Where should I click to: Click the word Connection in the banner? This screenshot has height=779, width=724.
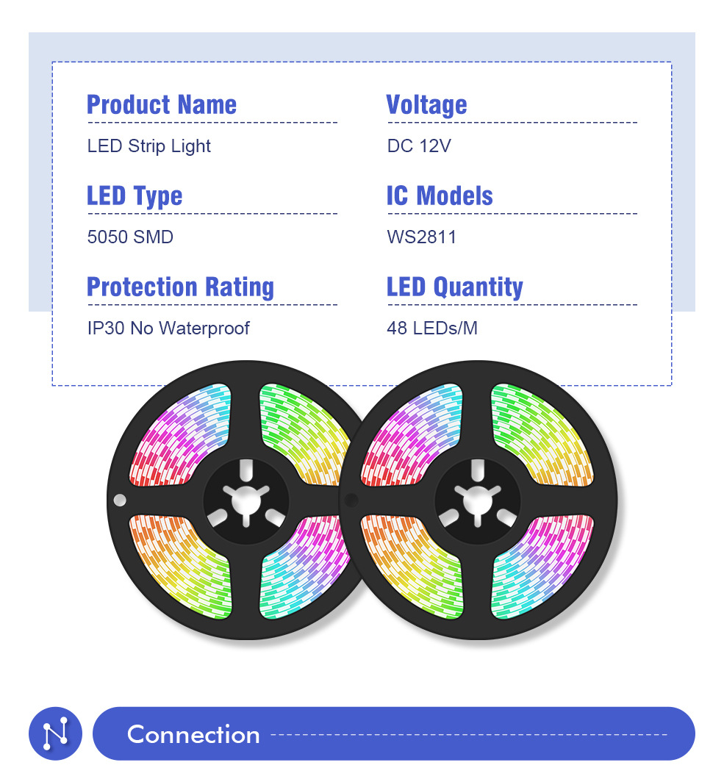click(x=193, y=734)
